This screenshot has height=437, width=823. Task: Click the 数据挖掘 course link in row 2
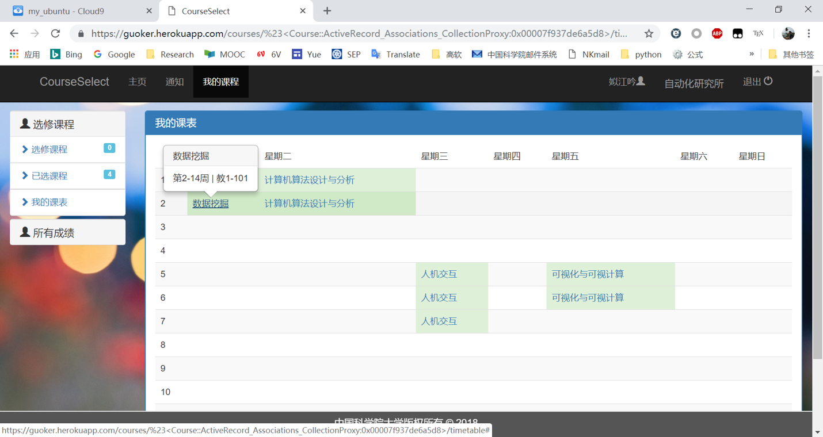(211, 204)
